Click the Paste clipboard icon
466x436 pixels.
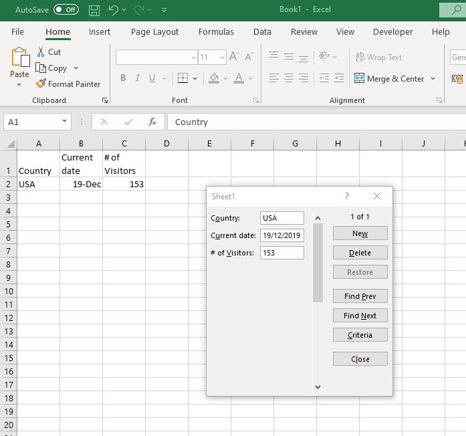21,57
